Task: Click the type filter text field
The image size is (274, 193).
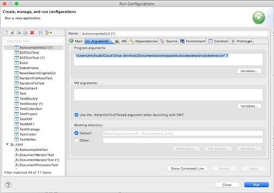Action: click(x=34, y=41)
